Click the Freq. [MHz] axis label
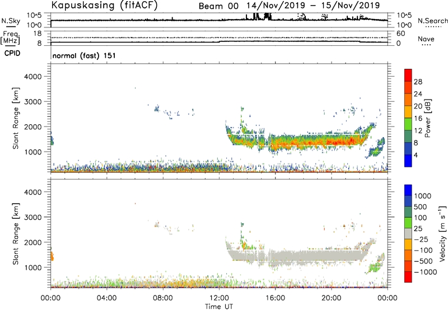 coord(11,38)
